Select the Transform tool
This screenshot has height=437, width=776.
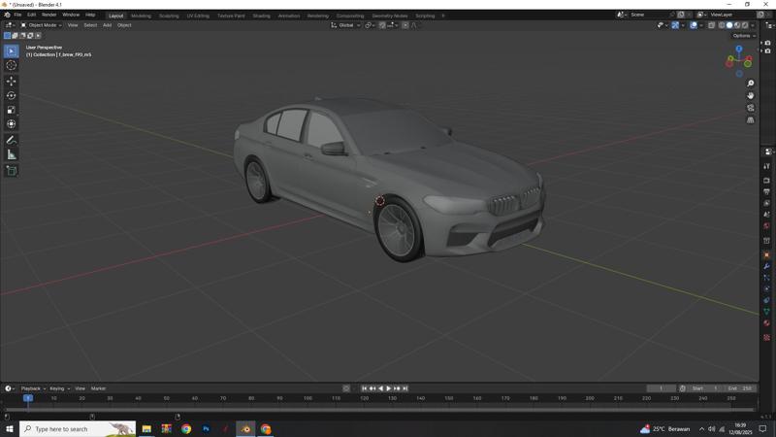(x=12, y=124)
